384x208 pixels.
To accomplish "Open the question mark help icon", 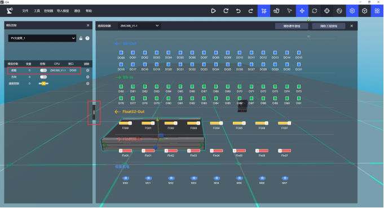I will point(87,38).
